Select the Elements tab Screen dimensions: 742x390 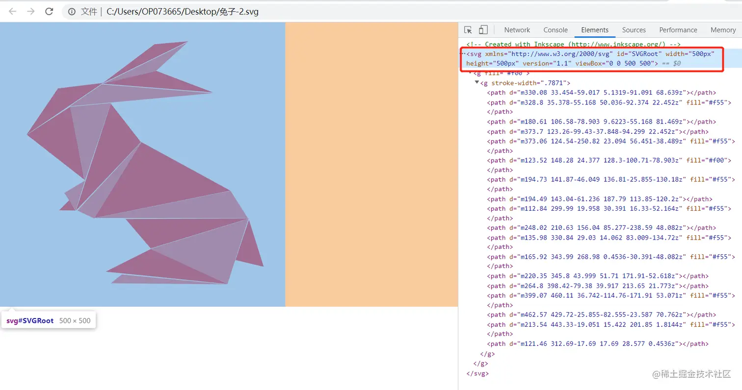pyautogui.click(x=595, y=30)
